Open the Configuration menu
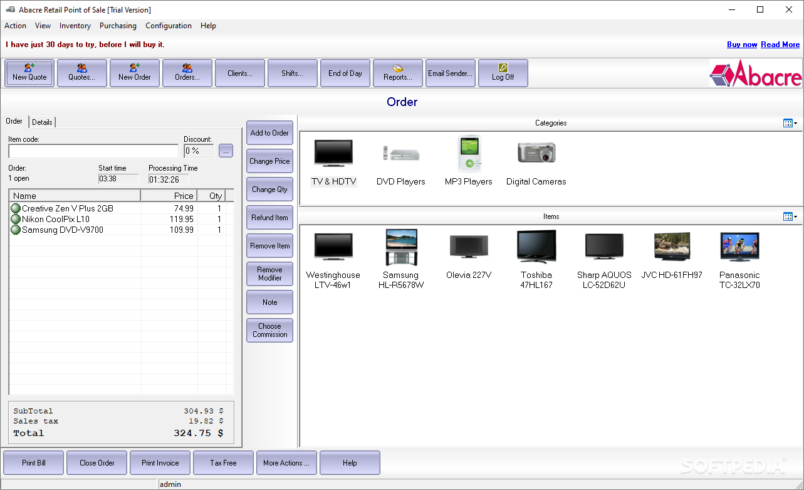Viewport: 804px width, 490px height. 169,26
